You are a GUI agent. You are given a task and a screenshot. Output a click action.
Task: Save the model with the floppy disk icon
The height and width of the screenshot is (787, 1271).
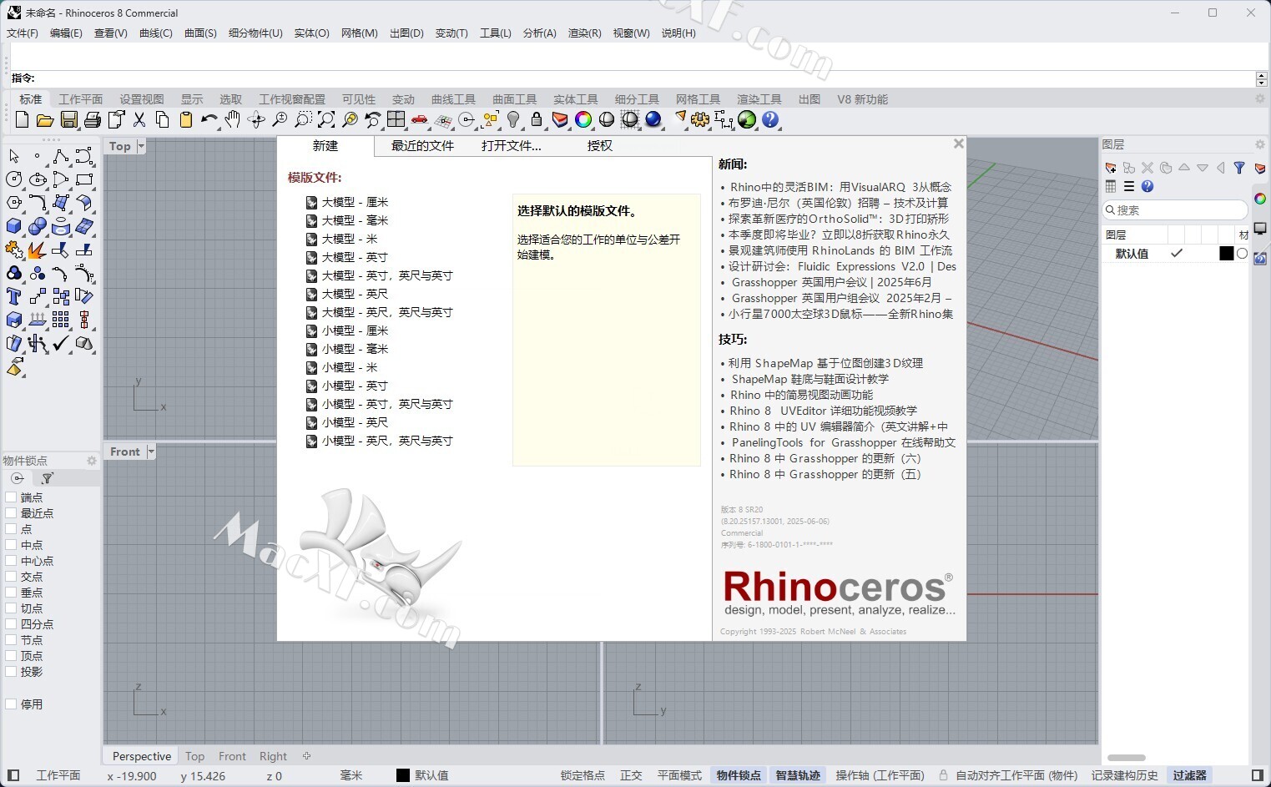tap(68, 119)
